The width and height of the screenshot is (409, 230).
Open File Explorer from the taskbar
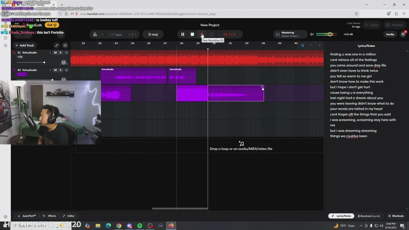(x=98, y=226)
